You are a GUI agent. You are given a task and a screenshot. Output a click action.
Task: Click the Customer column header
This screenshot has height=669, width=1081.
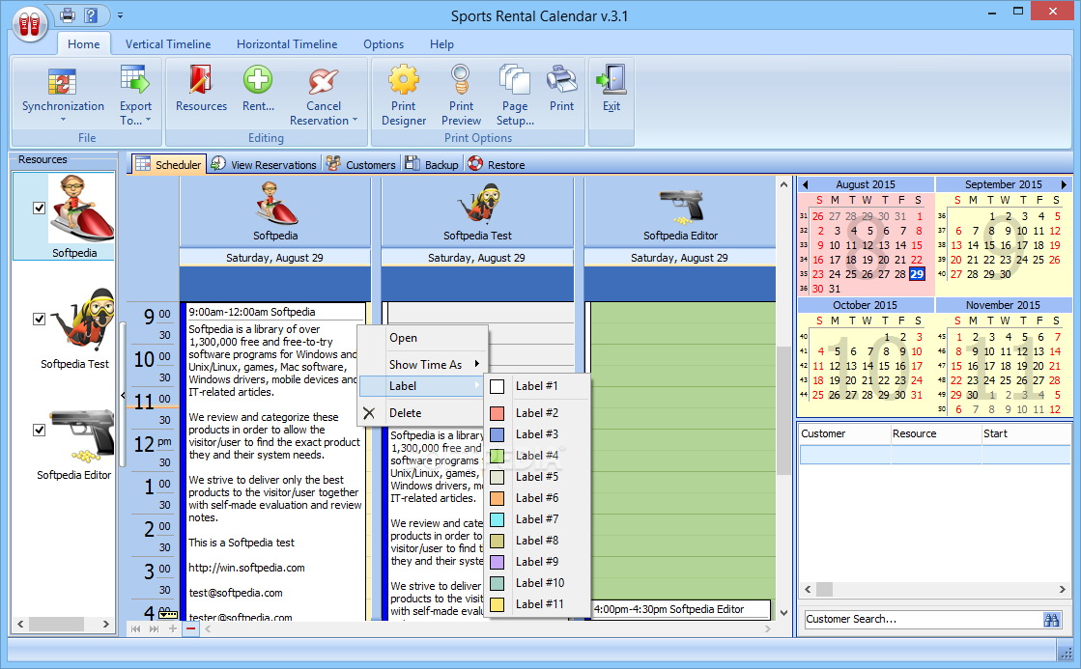pos(844,433)
